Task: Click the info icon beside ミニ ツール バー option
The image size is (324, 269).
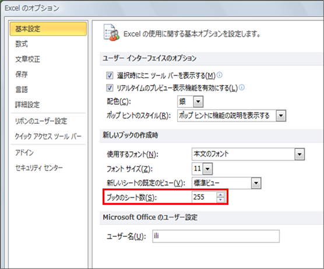Action: click(220, 75)
